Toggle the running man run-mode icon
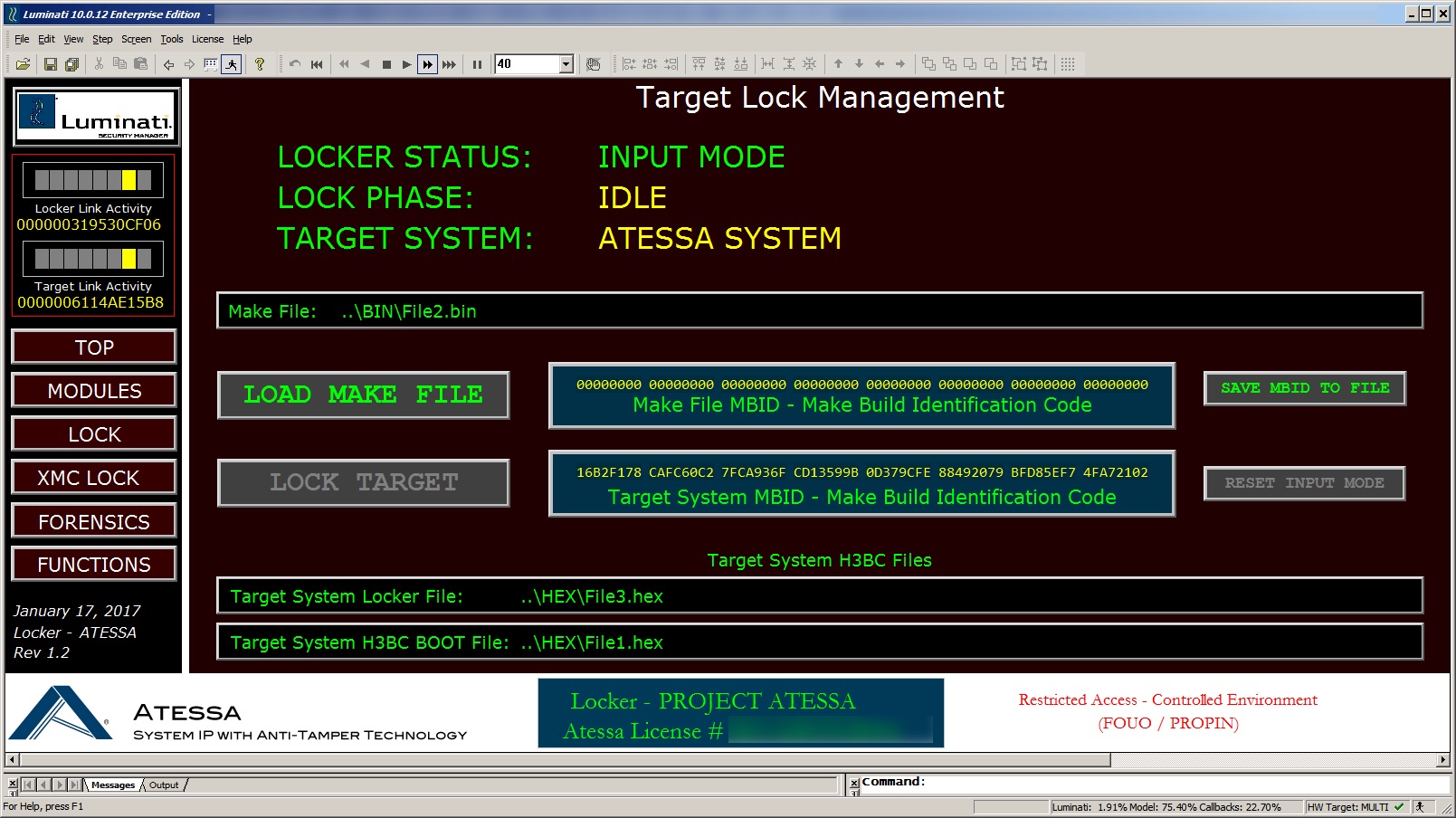The height and width of the screenshot is (818, 1456). pos(232,64)
